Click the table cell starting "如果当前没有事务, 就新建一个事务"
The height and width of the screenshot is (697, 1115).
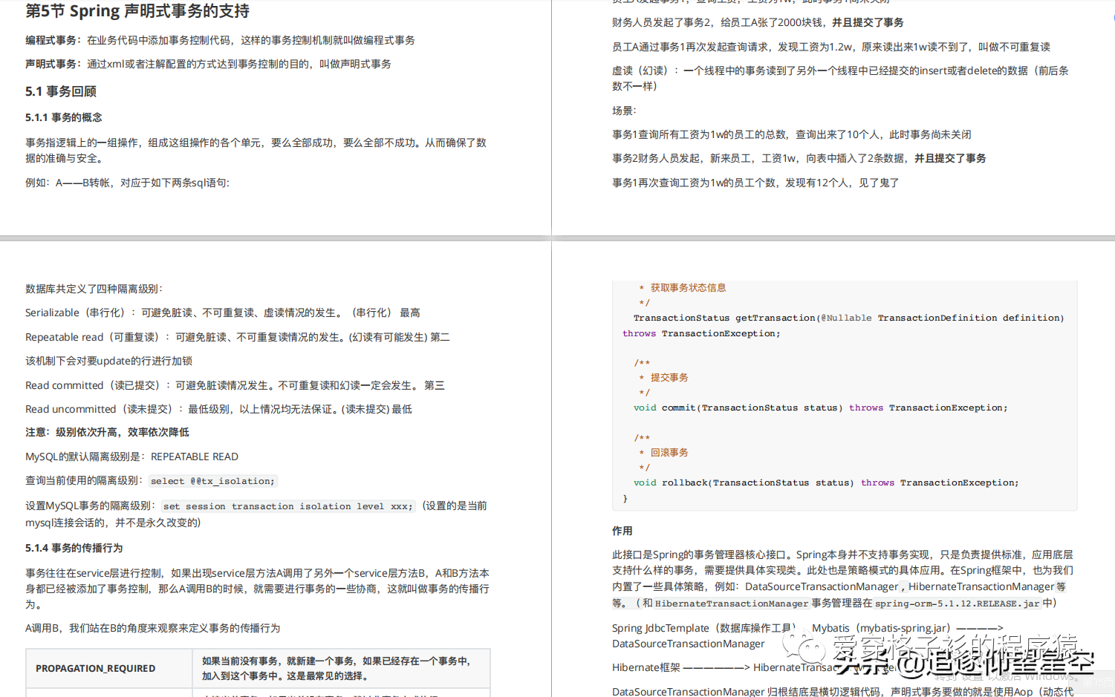(342, 668)
